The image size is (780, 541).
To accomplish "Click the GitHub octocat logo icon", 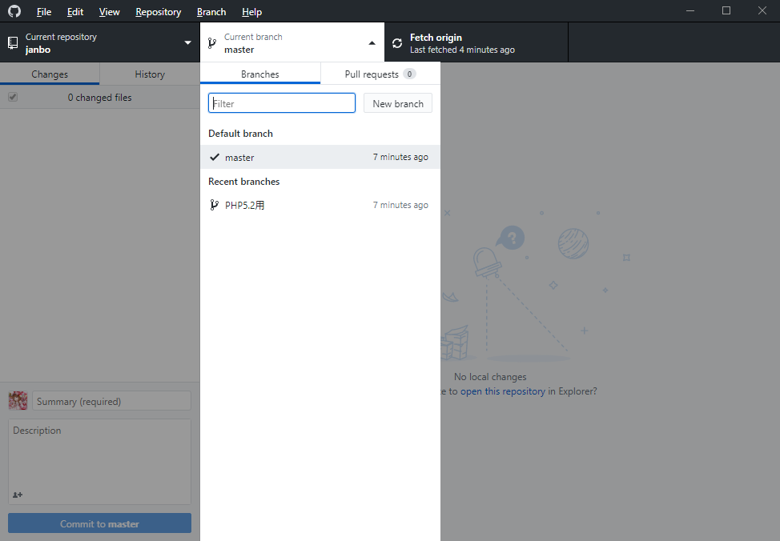I will (14, 11).
